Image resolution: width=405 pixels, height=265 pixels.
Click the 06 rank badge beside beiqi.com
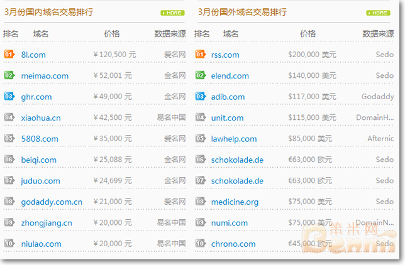point(9,160)
